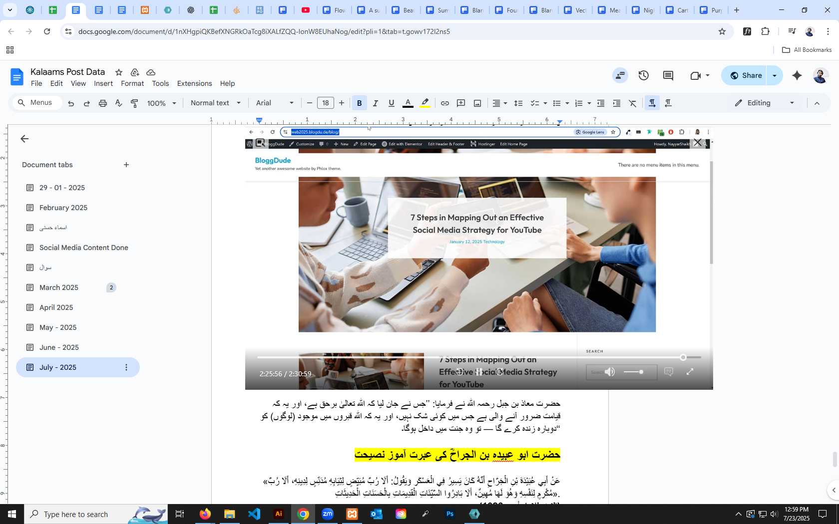Open the comments panel icon
The height and width of the screenshot is (524, 839).
[668, 75]
